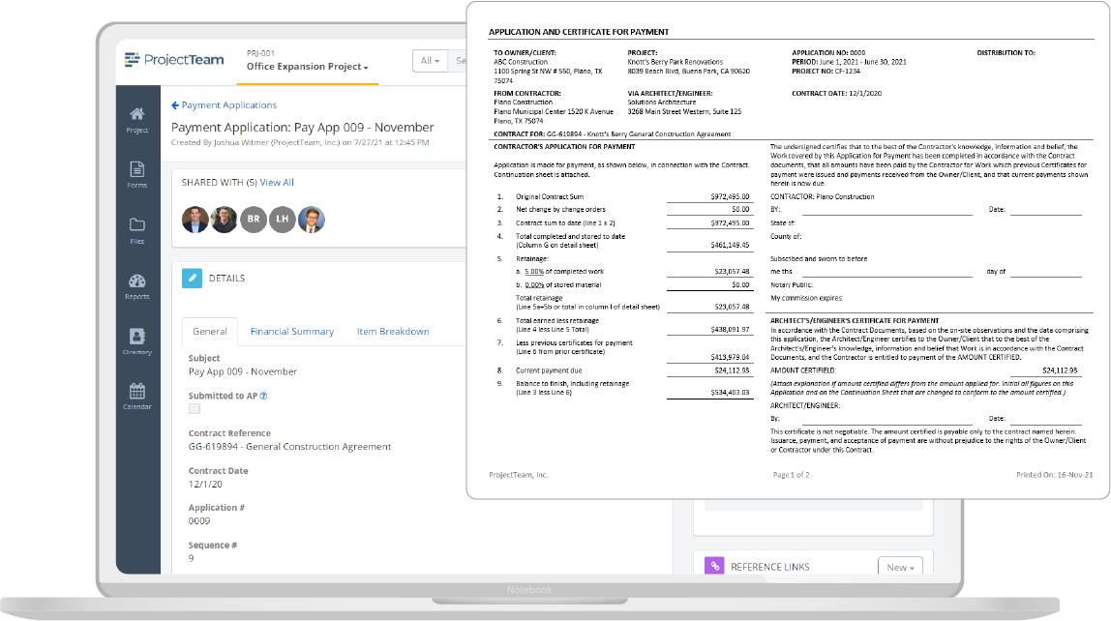Navigate to Reports using the dashboard icon
This screenshot has width=1111, height=621.
135,282
